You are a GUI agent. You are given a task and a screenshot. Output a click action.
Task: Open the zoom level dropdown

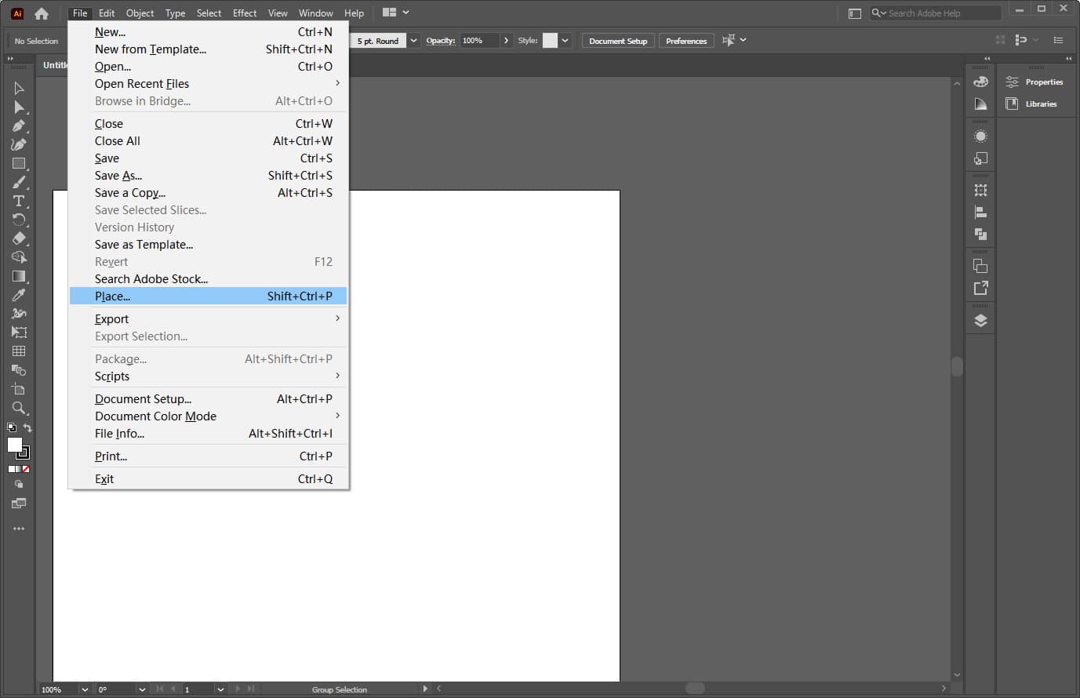pyautogui.click(x=84, y=689)
